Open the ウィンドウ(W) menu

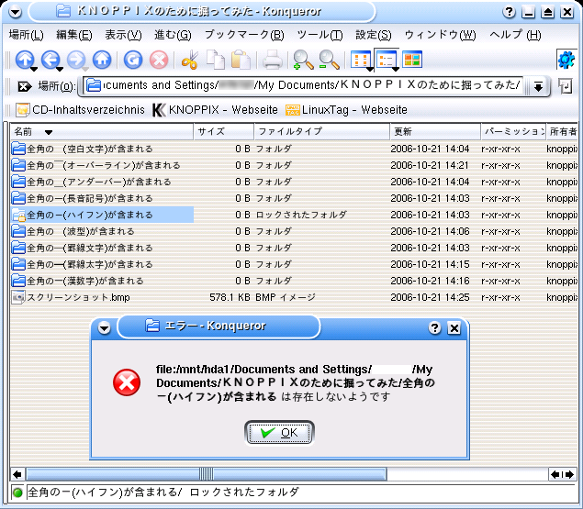(440, 35)
